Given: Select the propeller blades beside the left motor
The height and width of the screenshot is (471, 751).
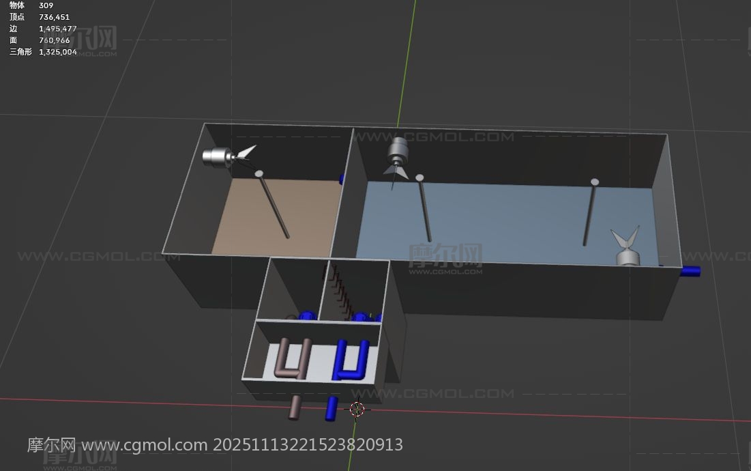Looking at the screenshot, I should (x=246, y=154).
